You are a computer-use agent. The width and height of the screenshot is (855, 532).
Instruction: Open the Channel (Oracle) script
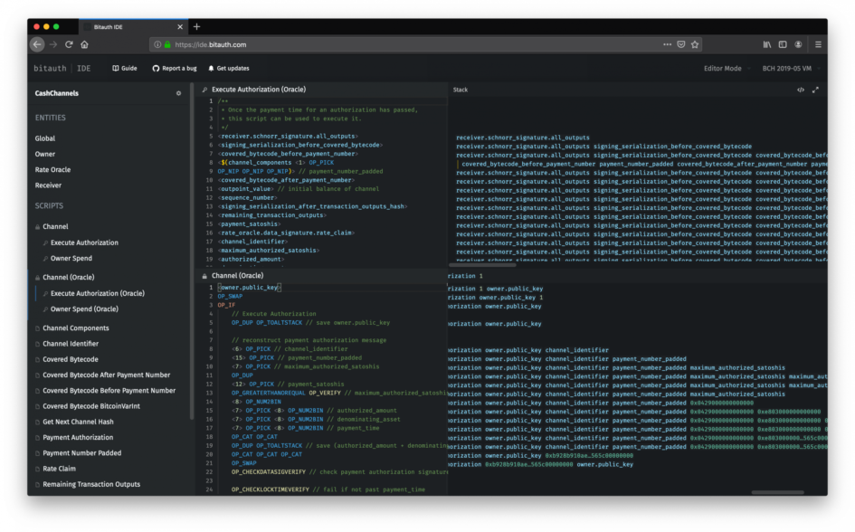coord(68,278)
